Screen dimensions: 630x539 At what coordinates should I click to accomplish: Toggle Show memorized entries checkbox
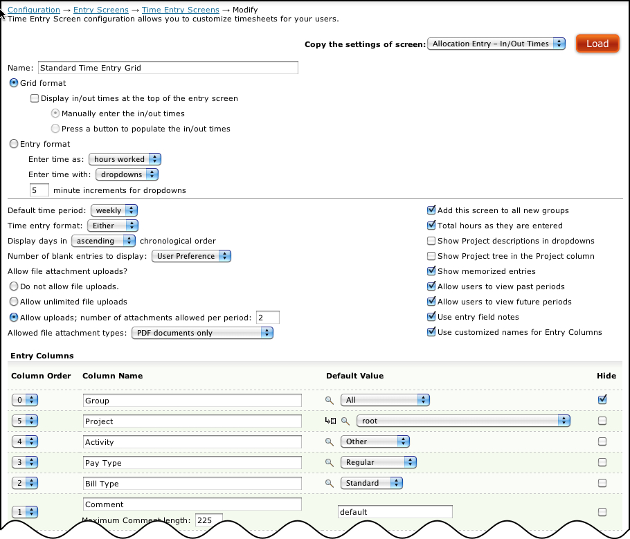[431, 271]
